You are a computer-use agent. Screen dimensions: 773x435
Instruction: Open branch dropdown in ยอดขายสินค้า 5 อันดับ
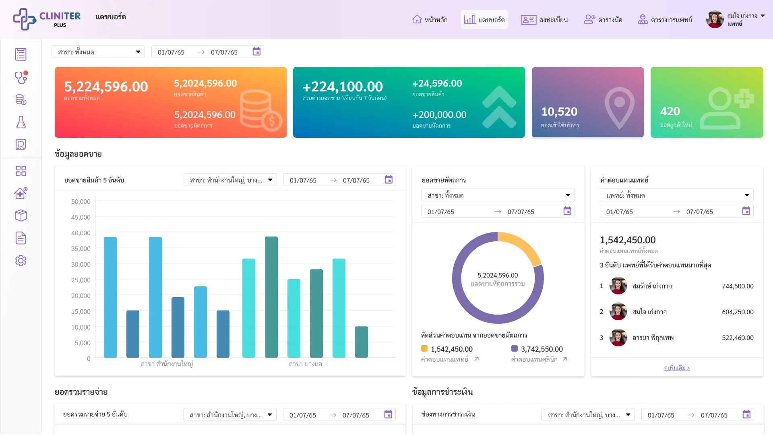[230, 180]
